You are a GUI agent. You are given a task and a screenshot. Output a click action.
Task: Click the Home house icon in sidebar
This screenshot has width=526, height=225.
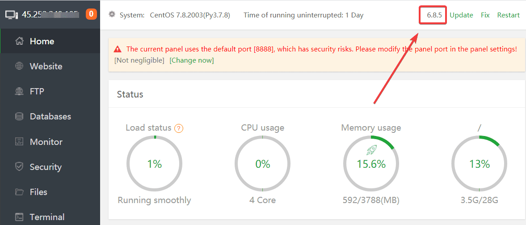click(x=19, y=41)
